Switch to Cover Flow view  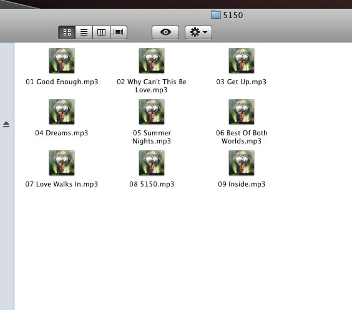119,32
